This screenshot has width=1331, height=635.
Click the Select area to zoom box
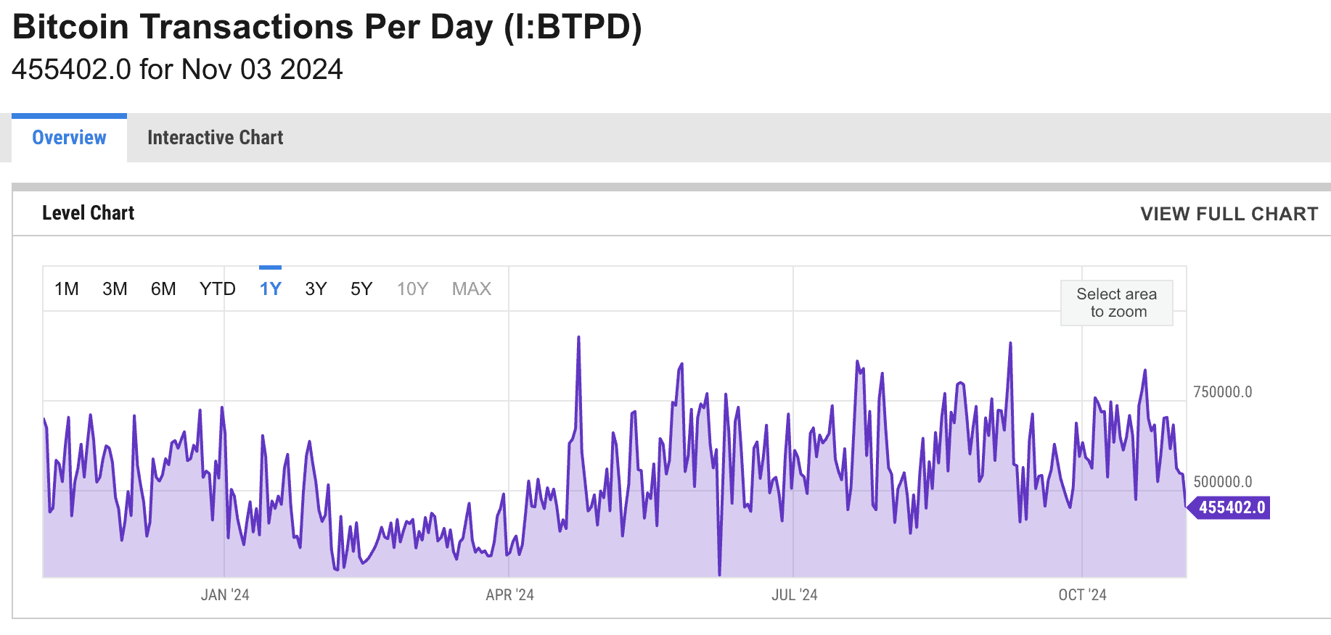(1117, 303)
